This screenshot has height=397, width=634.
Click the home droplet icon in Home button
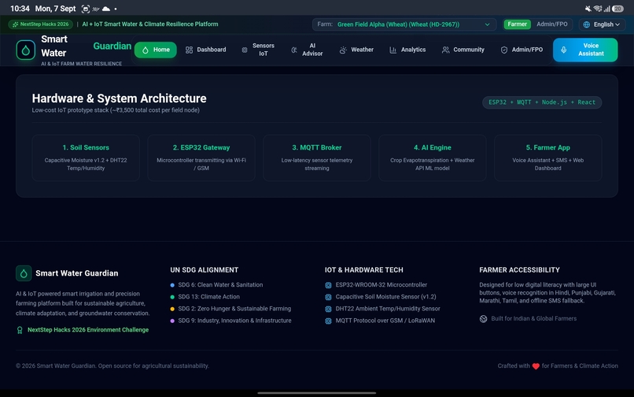pos(146,50)
